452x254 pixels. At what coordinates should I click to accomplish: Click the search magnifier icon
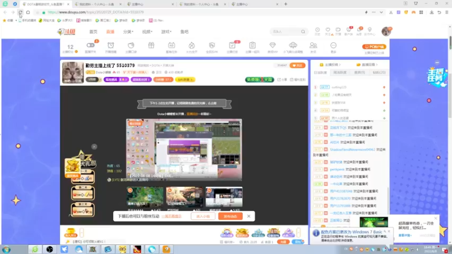click(x=303, y=32)
